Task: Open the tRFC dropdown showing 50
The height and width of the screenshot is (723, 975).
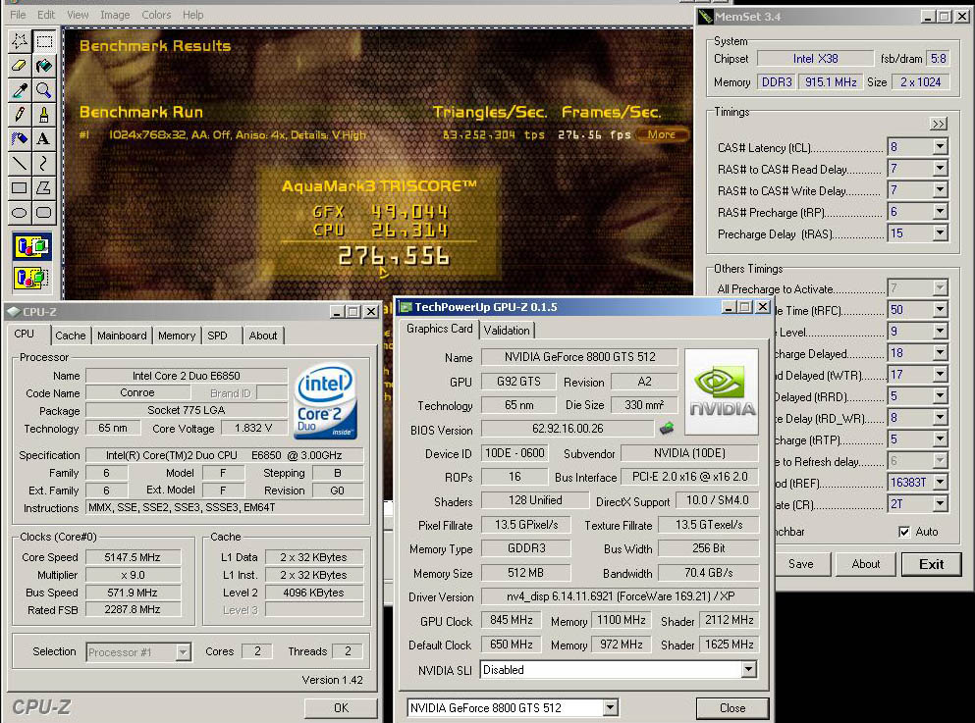Action: click(941, 309)
